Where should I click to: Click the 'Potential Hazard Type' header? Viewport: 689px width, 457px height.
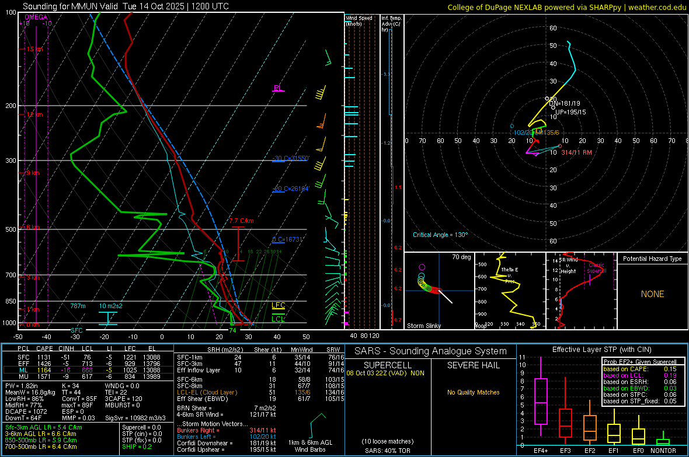pyautogui.click(x=653, y=259)
